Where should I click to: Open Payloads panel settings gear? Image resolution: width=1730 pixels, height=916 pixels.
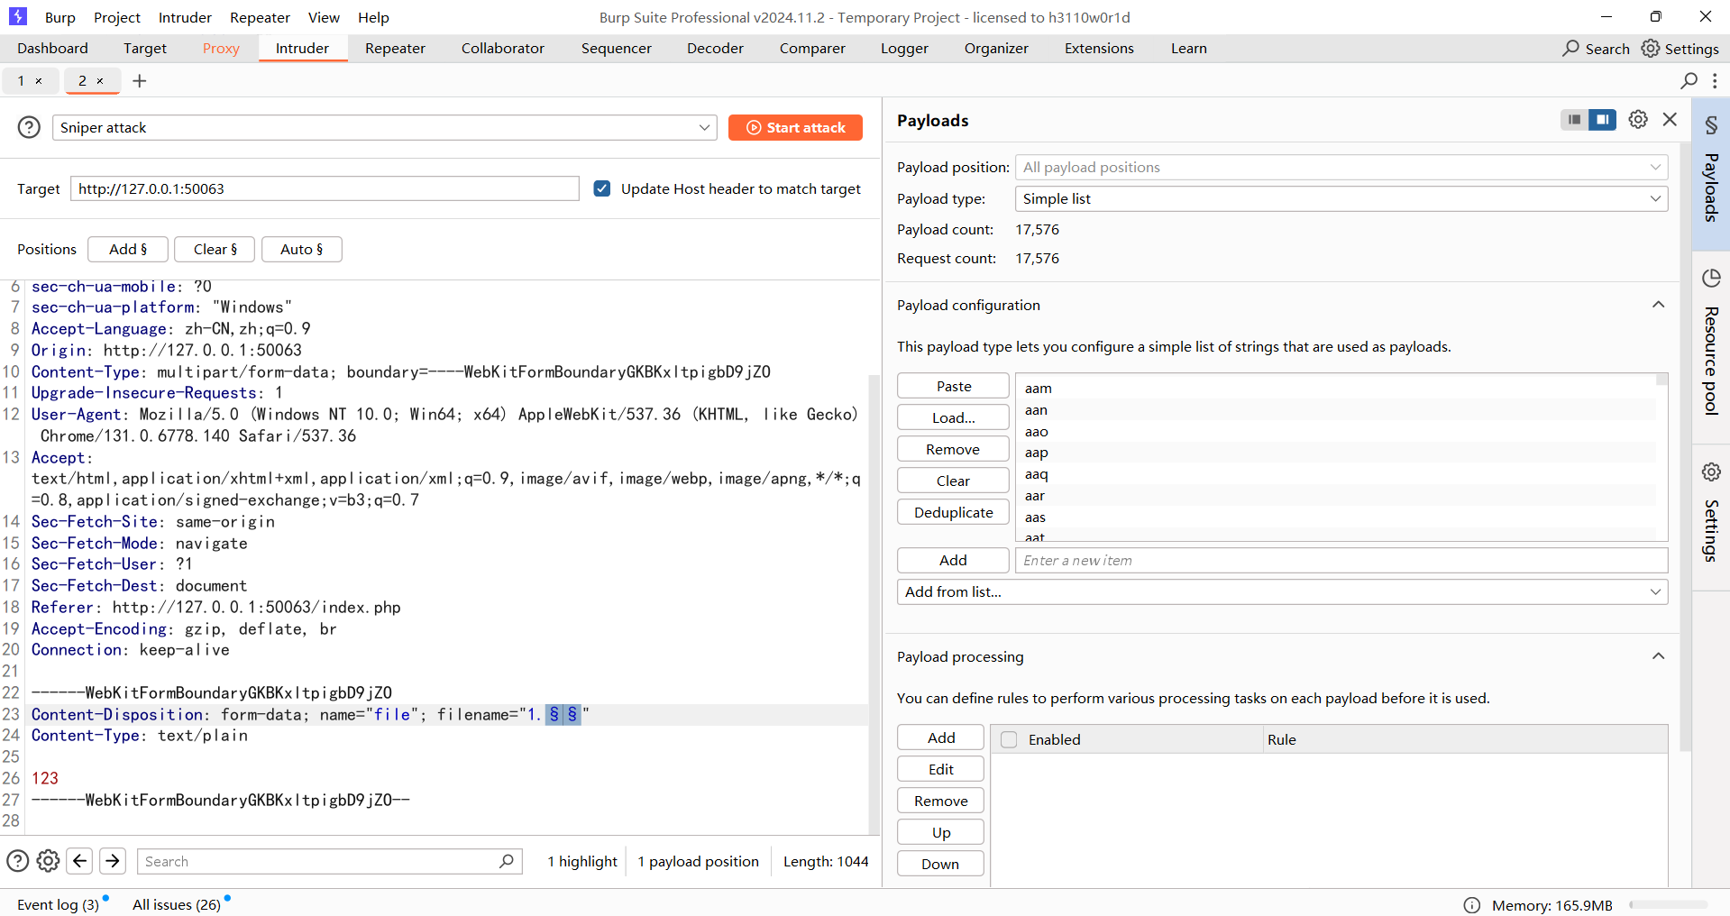[1638, 120]
